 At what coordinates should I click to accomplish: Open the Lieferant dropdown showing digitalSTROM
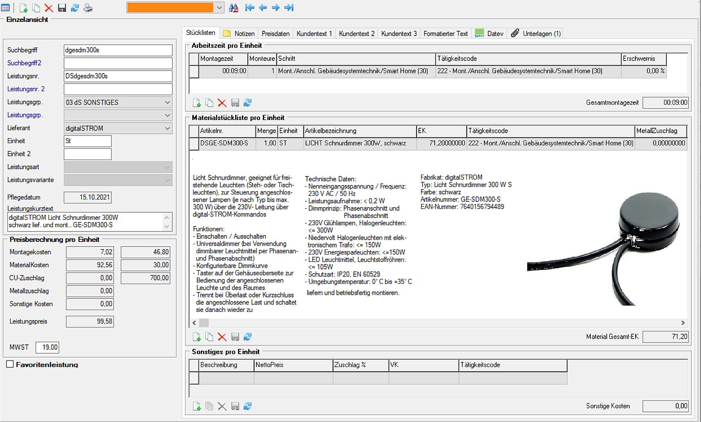click(x=167, y=128)
